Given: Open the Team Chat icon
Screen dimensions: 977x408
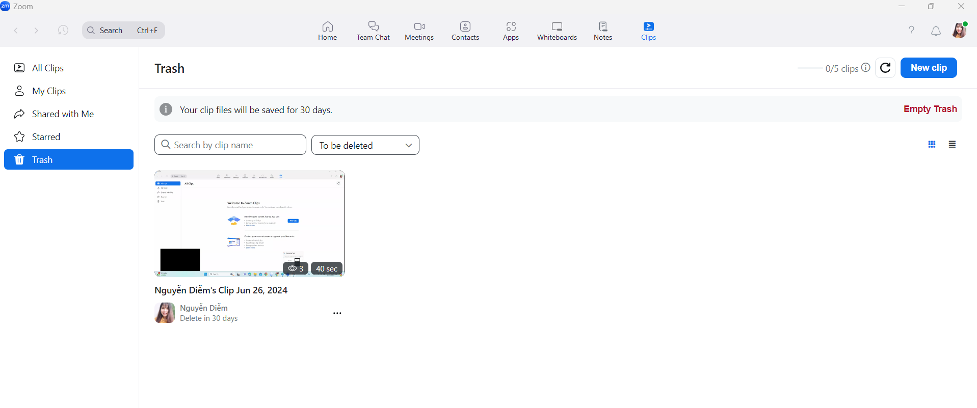Looking at the screenshot, I should click(x=373, y=31).
